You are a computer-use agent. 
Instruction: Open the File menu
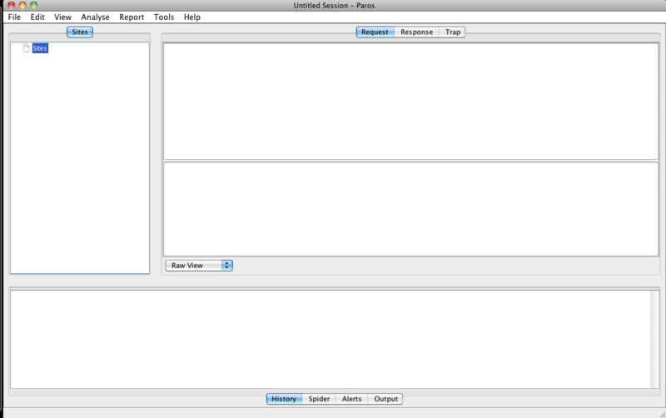pyautogui.click(x=14, y=17)
